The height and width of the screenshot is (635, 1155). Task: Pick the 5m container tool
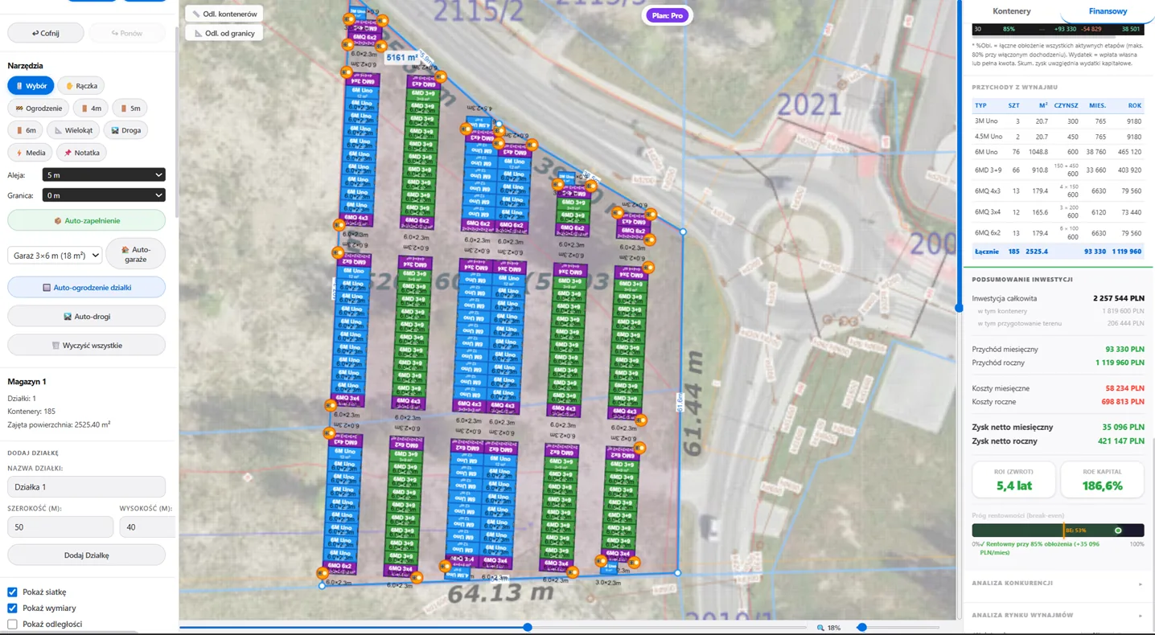click(x=129, y=108)
